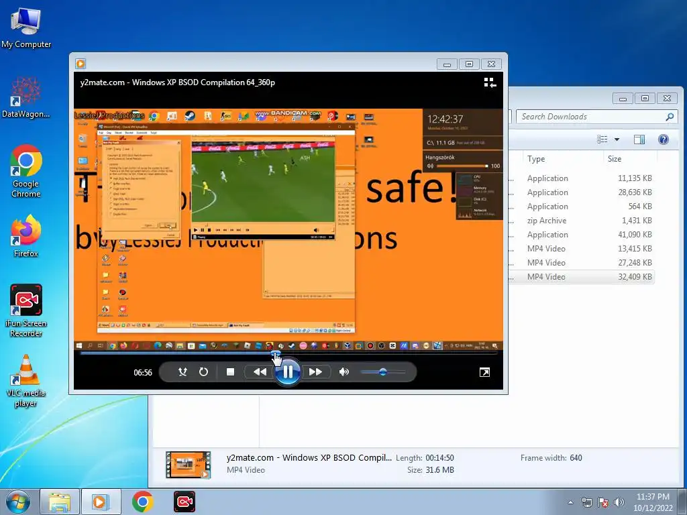The image size is (687, 515).
Task: Click the Frame width value 640
Action: click(x=576, y=458)
